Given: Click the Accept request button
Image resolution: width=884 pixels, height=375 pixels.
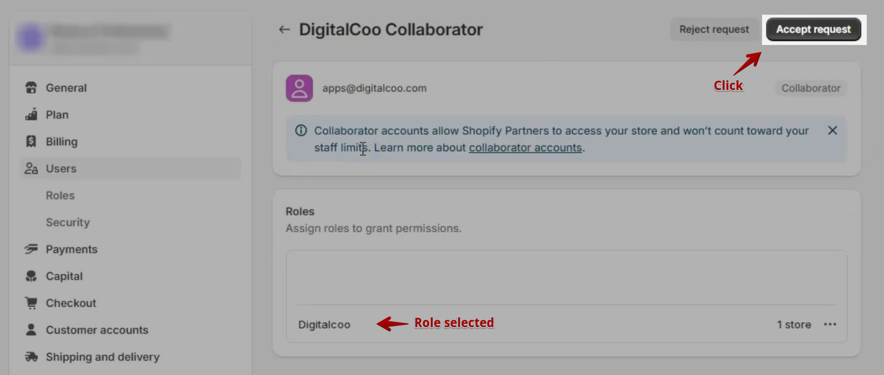Looking at the screenshot, I should [813, 29].
